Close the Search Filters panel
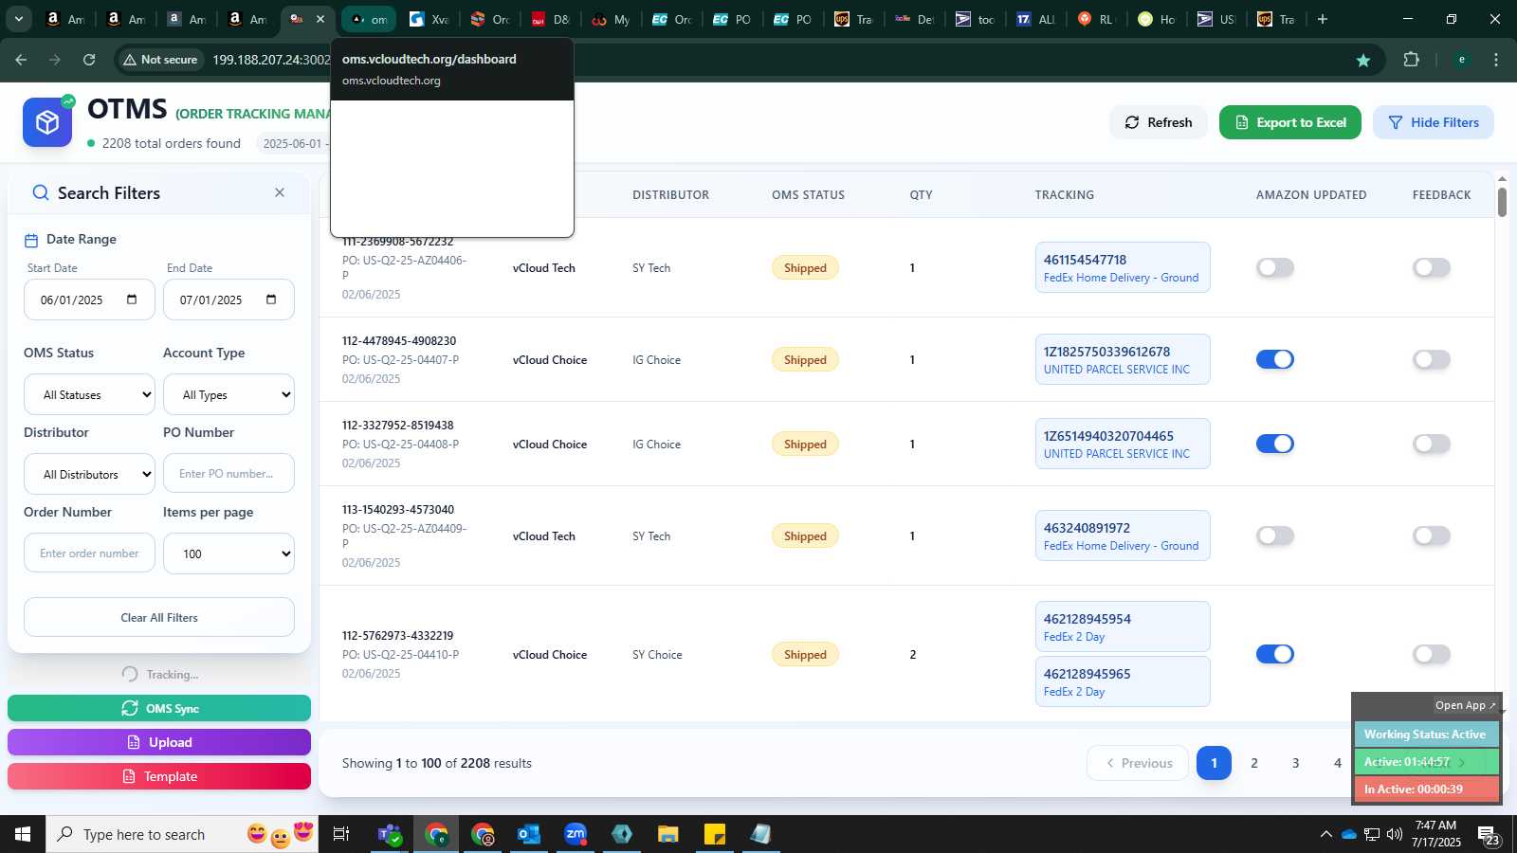Image resolution: width=1517 pixels, height=853 pixels. click(x=280, y=192)
